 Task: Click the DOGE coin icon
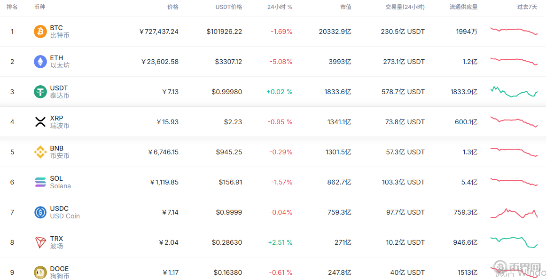click(x=40, y=272)
